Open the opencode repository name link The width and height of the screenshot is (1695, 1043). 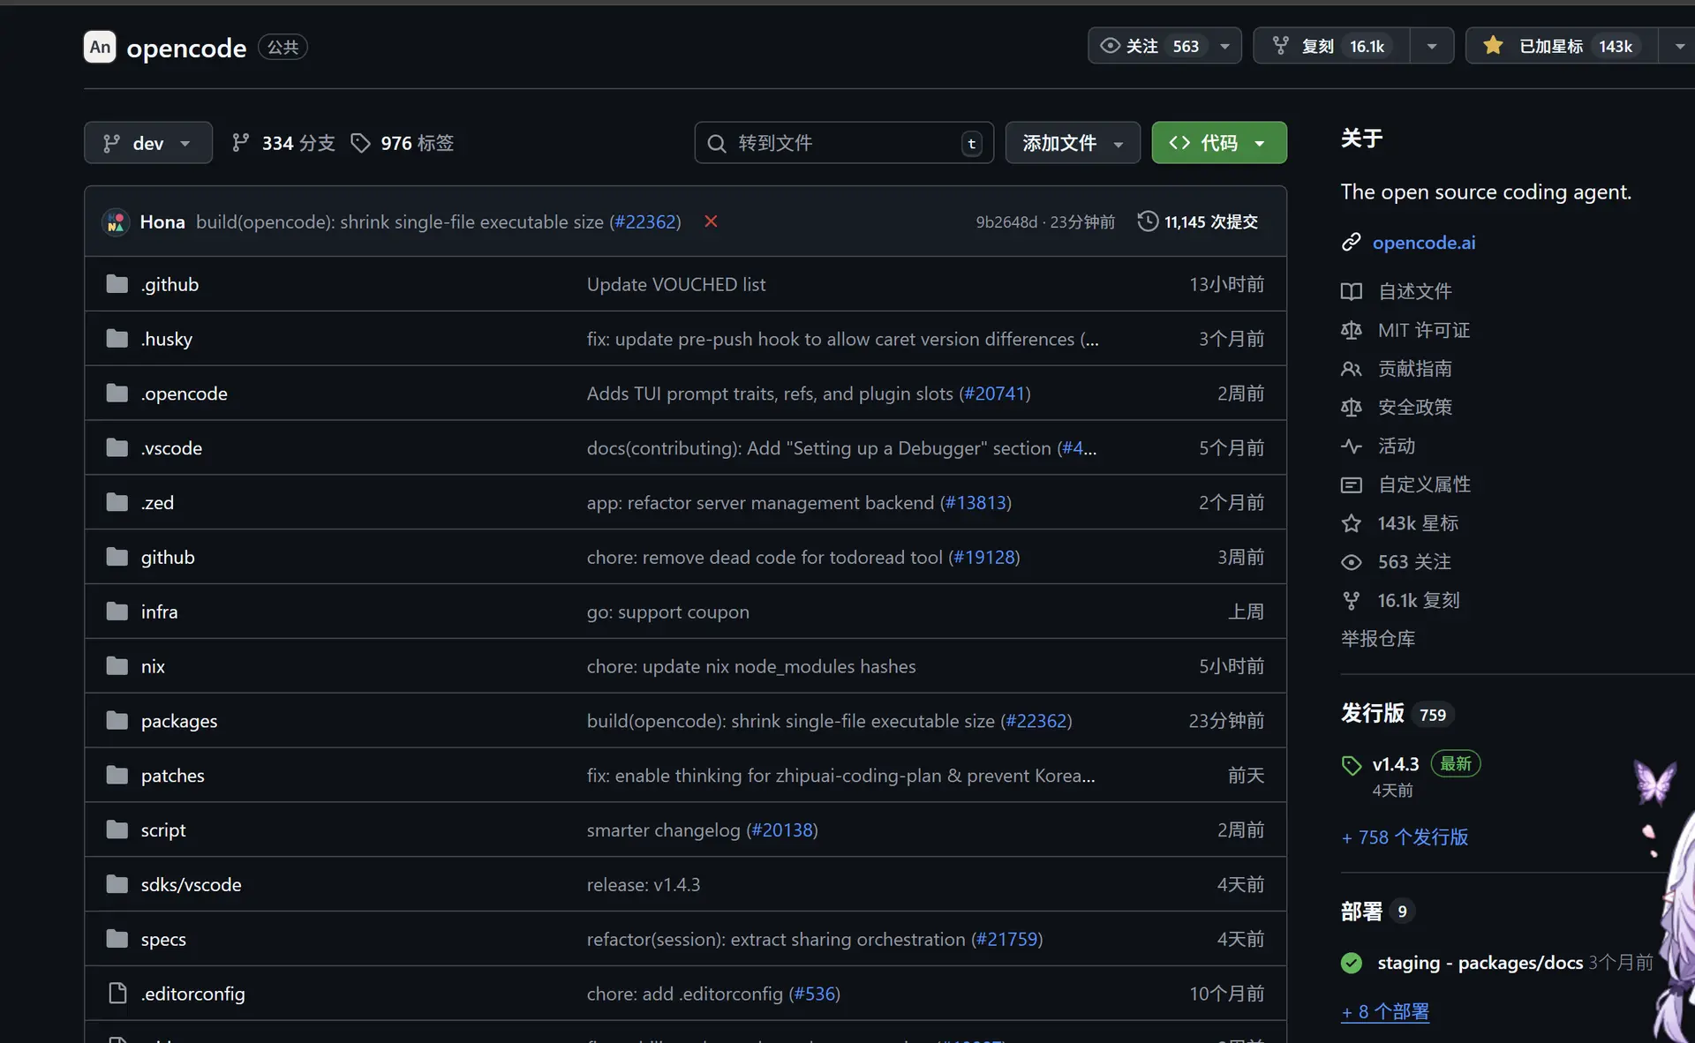coord(186,47)
